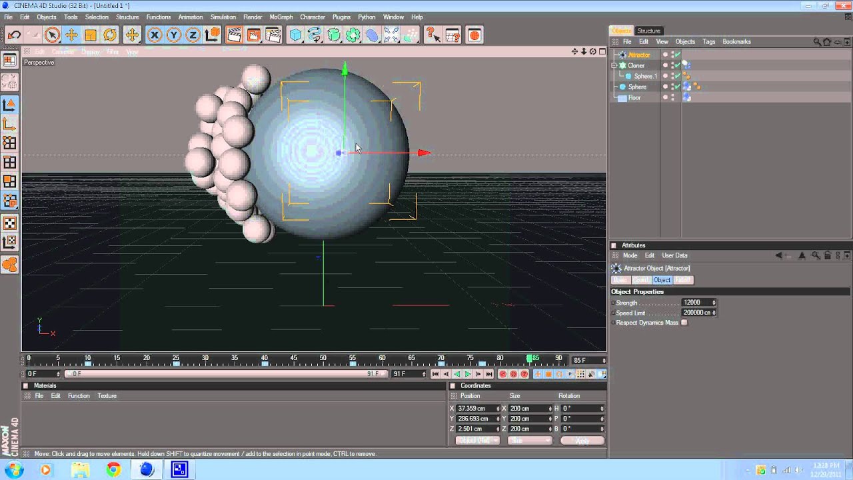Select the Model mode icon in left sidebar
This screenshot has height=480, width=853.
point(9,104)
